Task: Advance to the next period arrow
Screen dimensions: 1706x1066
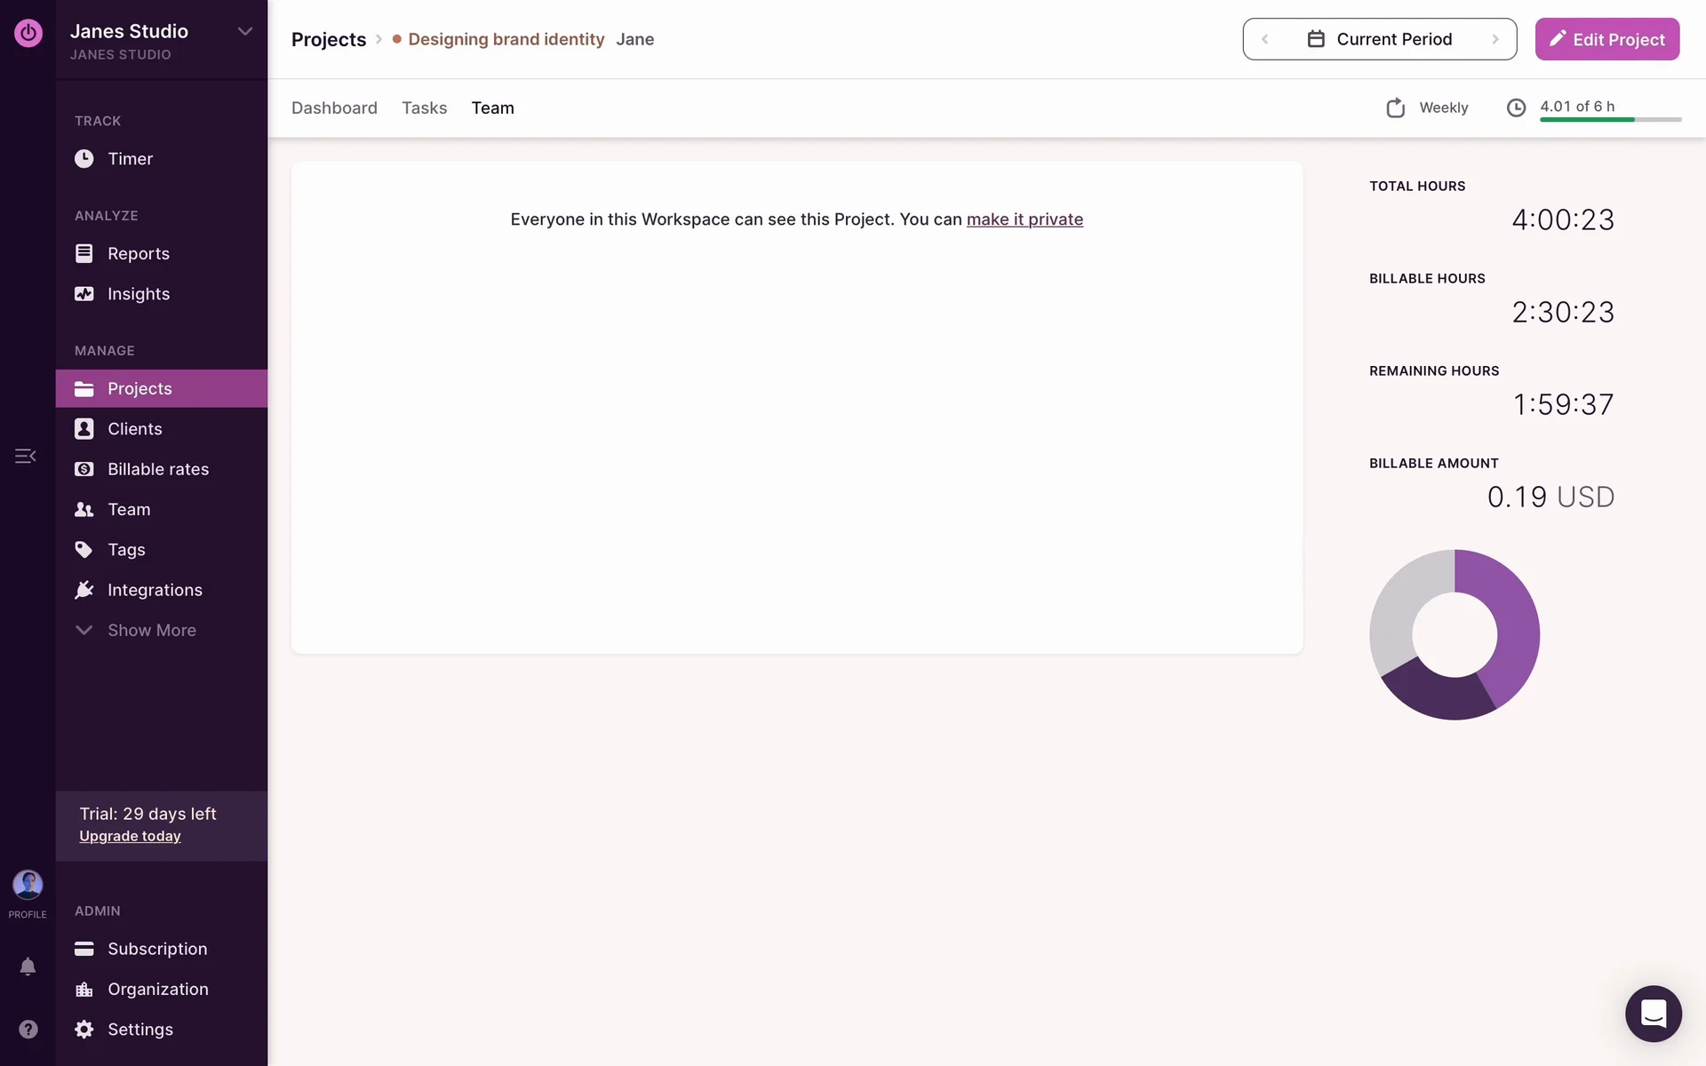Action: (x=1495, y=39)
